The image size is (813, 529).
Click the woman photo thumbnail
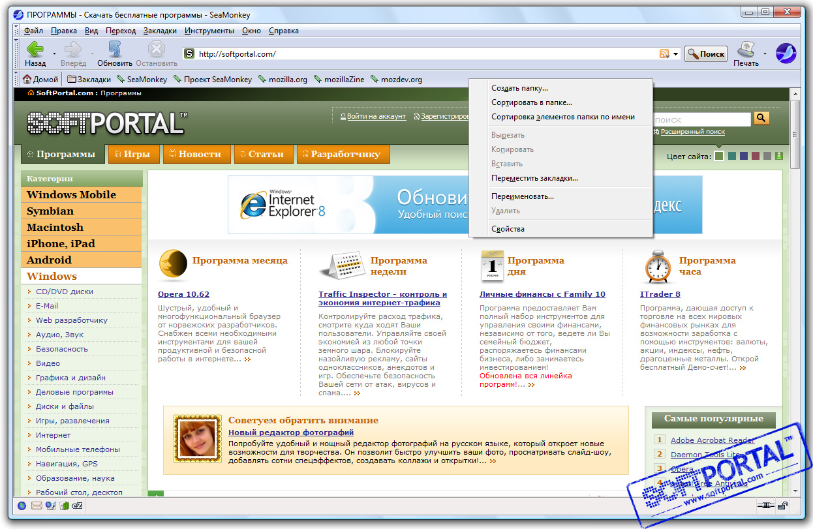[199, 440]
